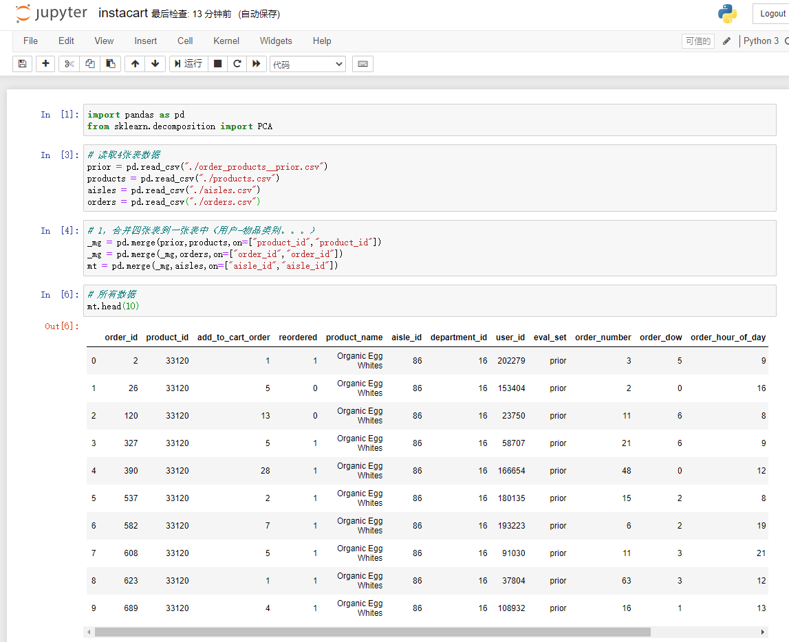Open the Edit menu
789x642 pixels.
(x=66, y=41)
